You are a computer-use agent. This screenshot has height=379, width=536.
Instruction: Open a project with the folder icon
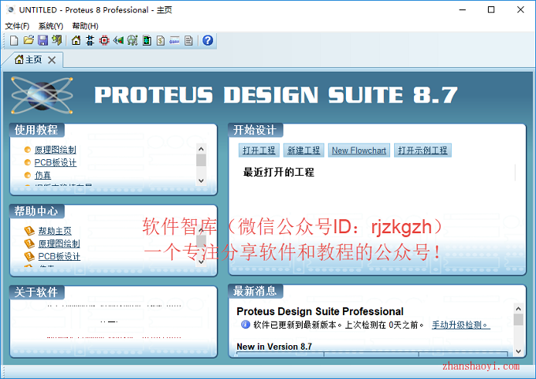pos(28,40)
